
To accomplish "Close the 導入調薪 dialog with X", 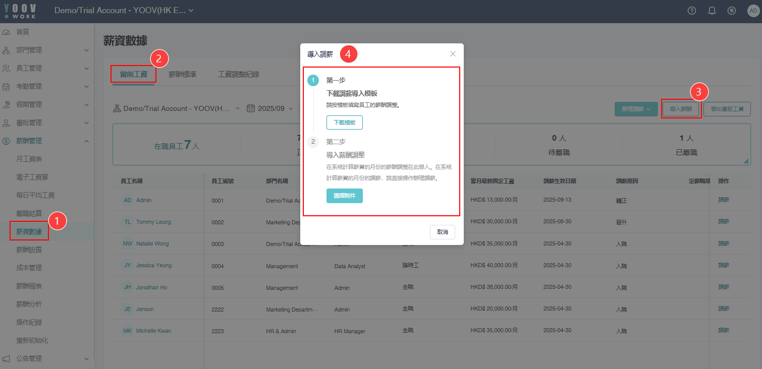I will pos(453,54).
